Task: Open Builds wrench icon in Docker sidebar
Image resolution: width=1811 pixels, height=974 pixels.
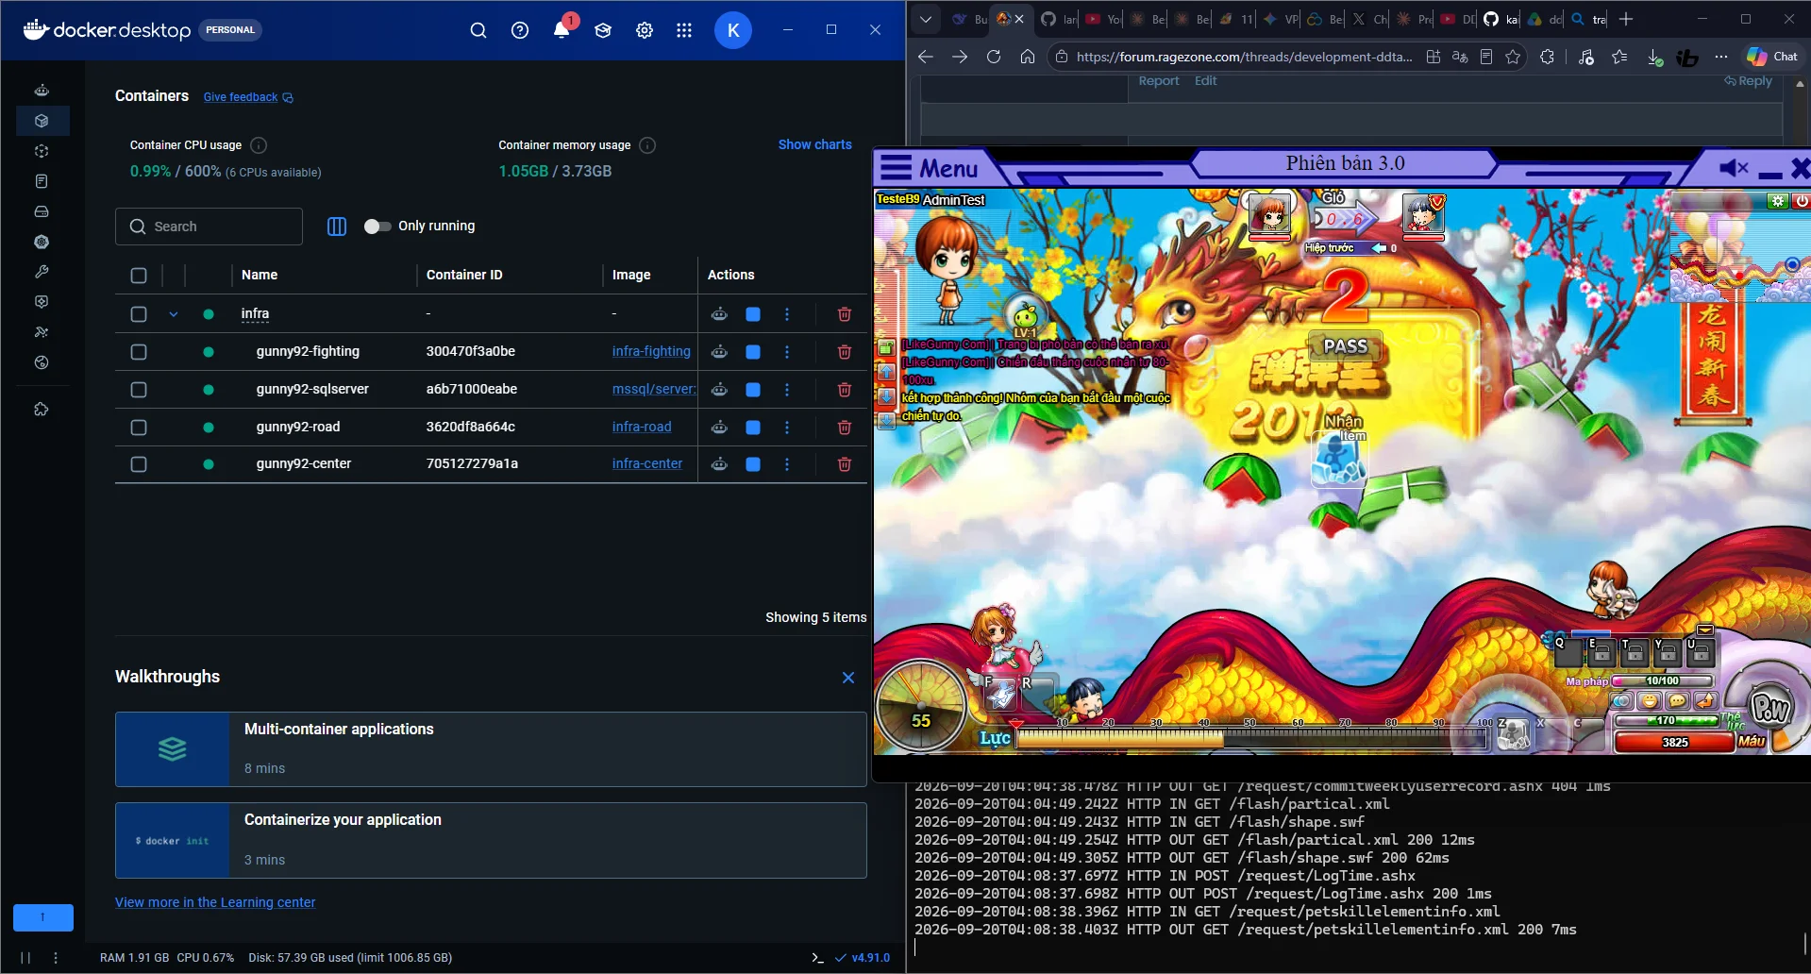Action: 42,272
